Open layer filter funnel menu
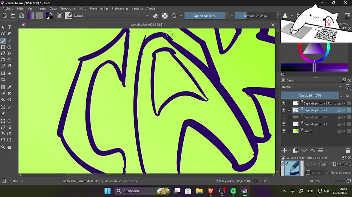Image resolution: width=352 pixels, height=197 pixels. 348,87
